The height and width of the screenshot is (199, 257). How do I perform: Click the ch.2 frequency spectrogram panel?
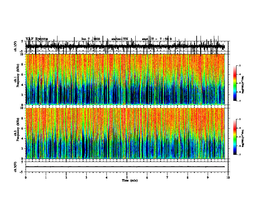coord(125,133)
